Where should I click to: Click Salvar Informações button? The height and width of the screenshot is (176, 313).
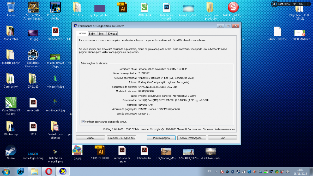click(x=192, y=138)
